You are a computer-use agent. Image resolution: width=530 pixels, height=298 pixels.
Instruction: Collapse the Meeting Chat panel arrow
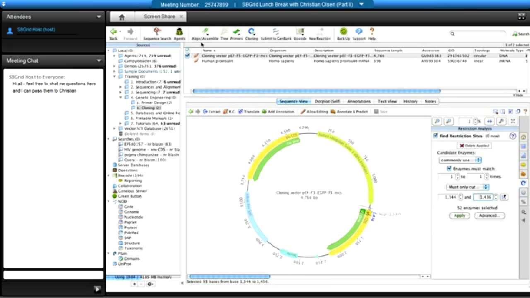[x=99, y=61]
